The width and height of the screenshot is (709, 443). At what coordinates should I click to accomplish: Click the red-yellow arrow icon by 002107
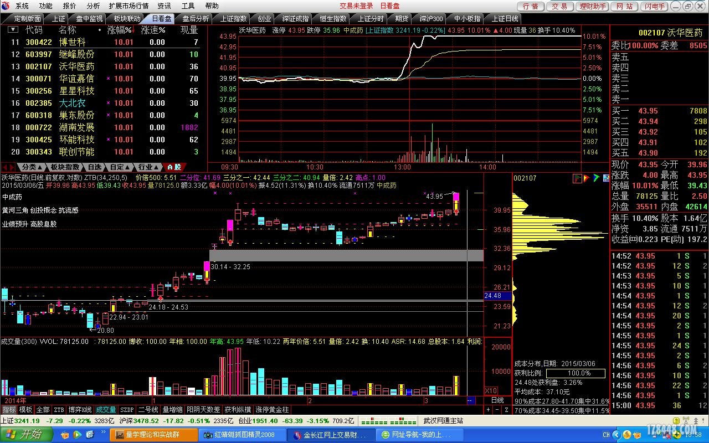pyautogui.click(x=587, y=178)
